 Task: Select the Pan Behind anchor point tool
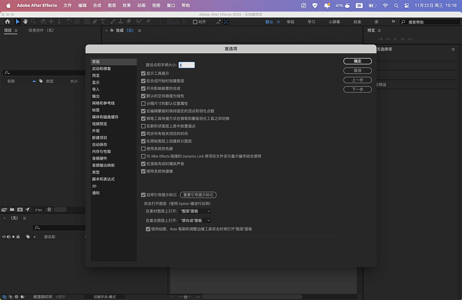pyautogui.click(x=77, y=22)
